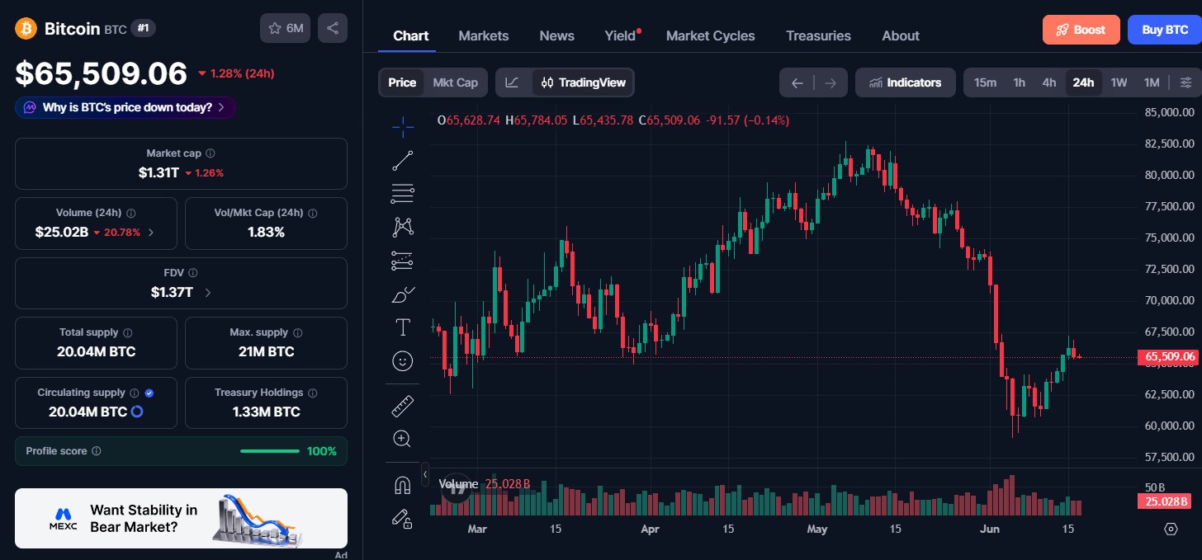The image size is (1202, 560).
Task: Set chart interval to 4h
Action: 1049,82
